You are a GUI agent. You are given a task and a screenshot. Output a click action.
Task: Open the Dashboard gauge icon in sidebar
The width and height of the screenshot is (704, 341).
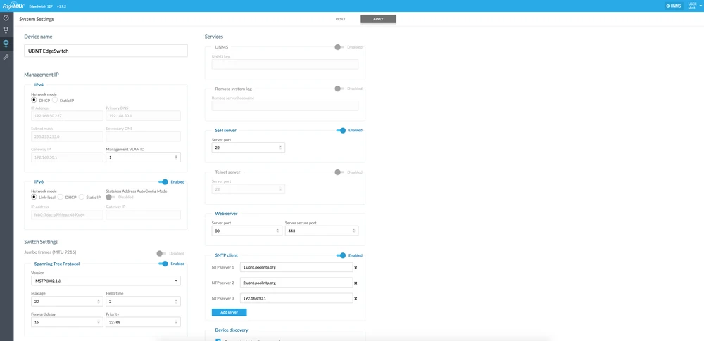pos(6,18)
